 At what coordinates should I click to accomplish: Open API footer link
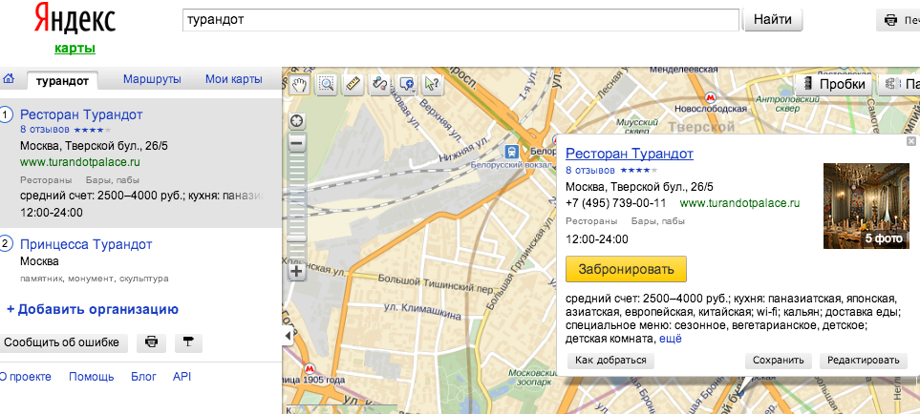click(182, 377)
